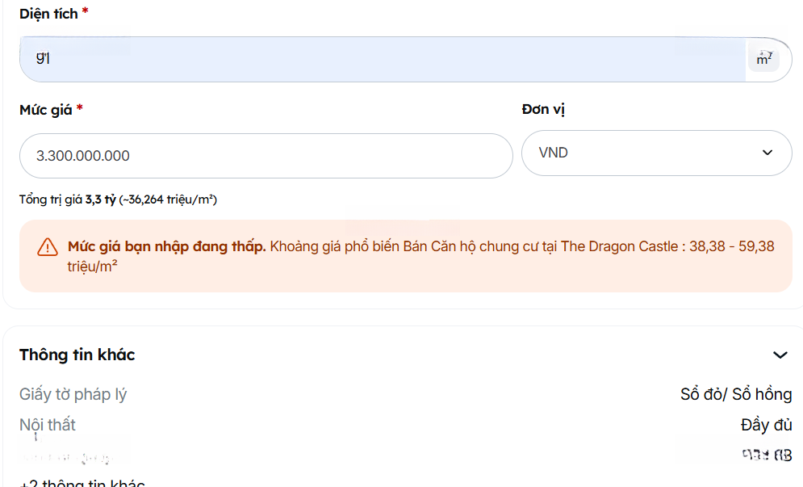Click the Giấy tờ pháp lý label
This screenshot has height=487, width=803.
pos(73,394)
